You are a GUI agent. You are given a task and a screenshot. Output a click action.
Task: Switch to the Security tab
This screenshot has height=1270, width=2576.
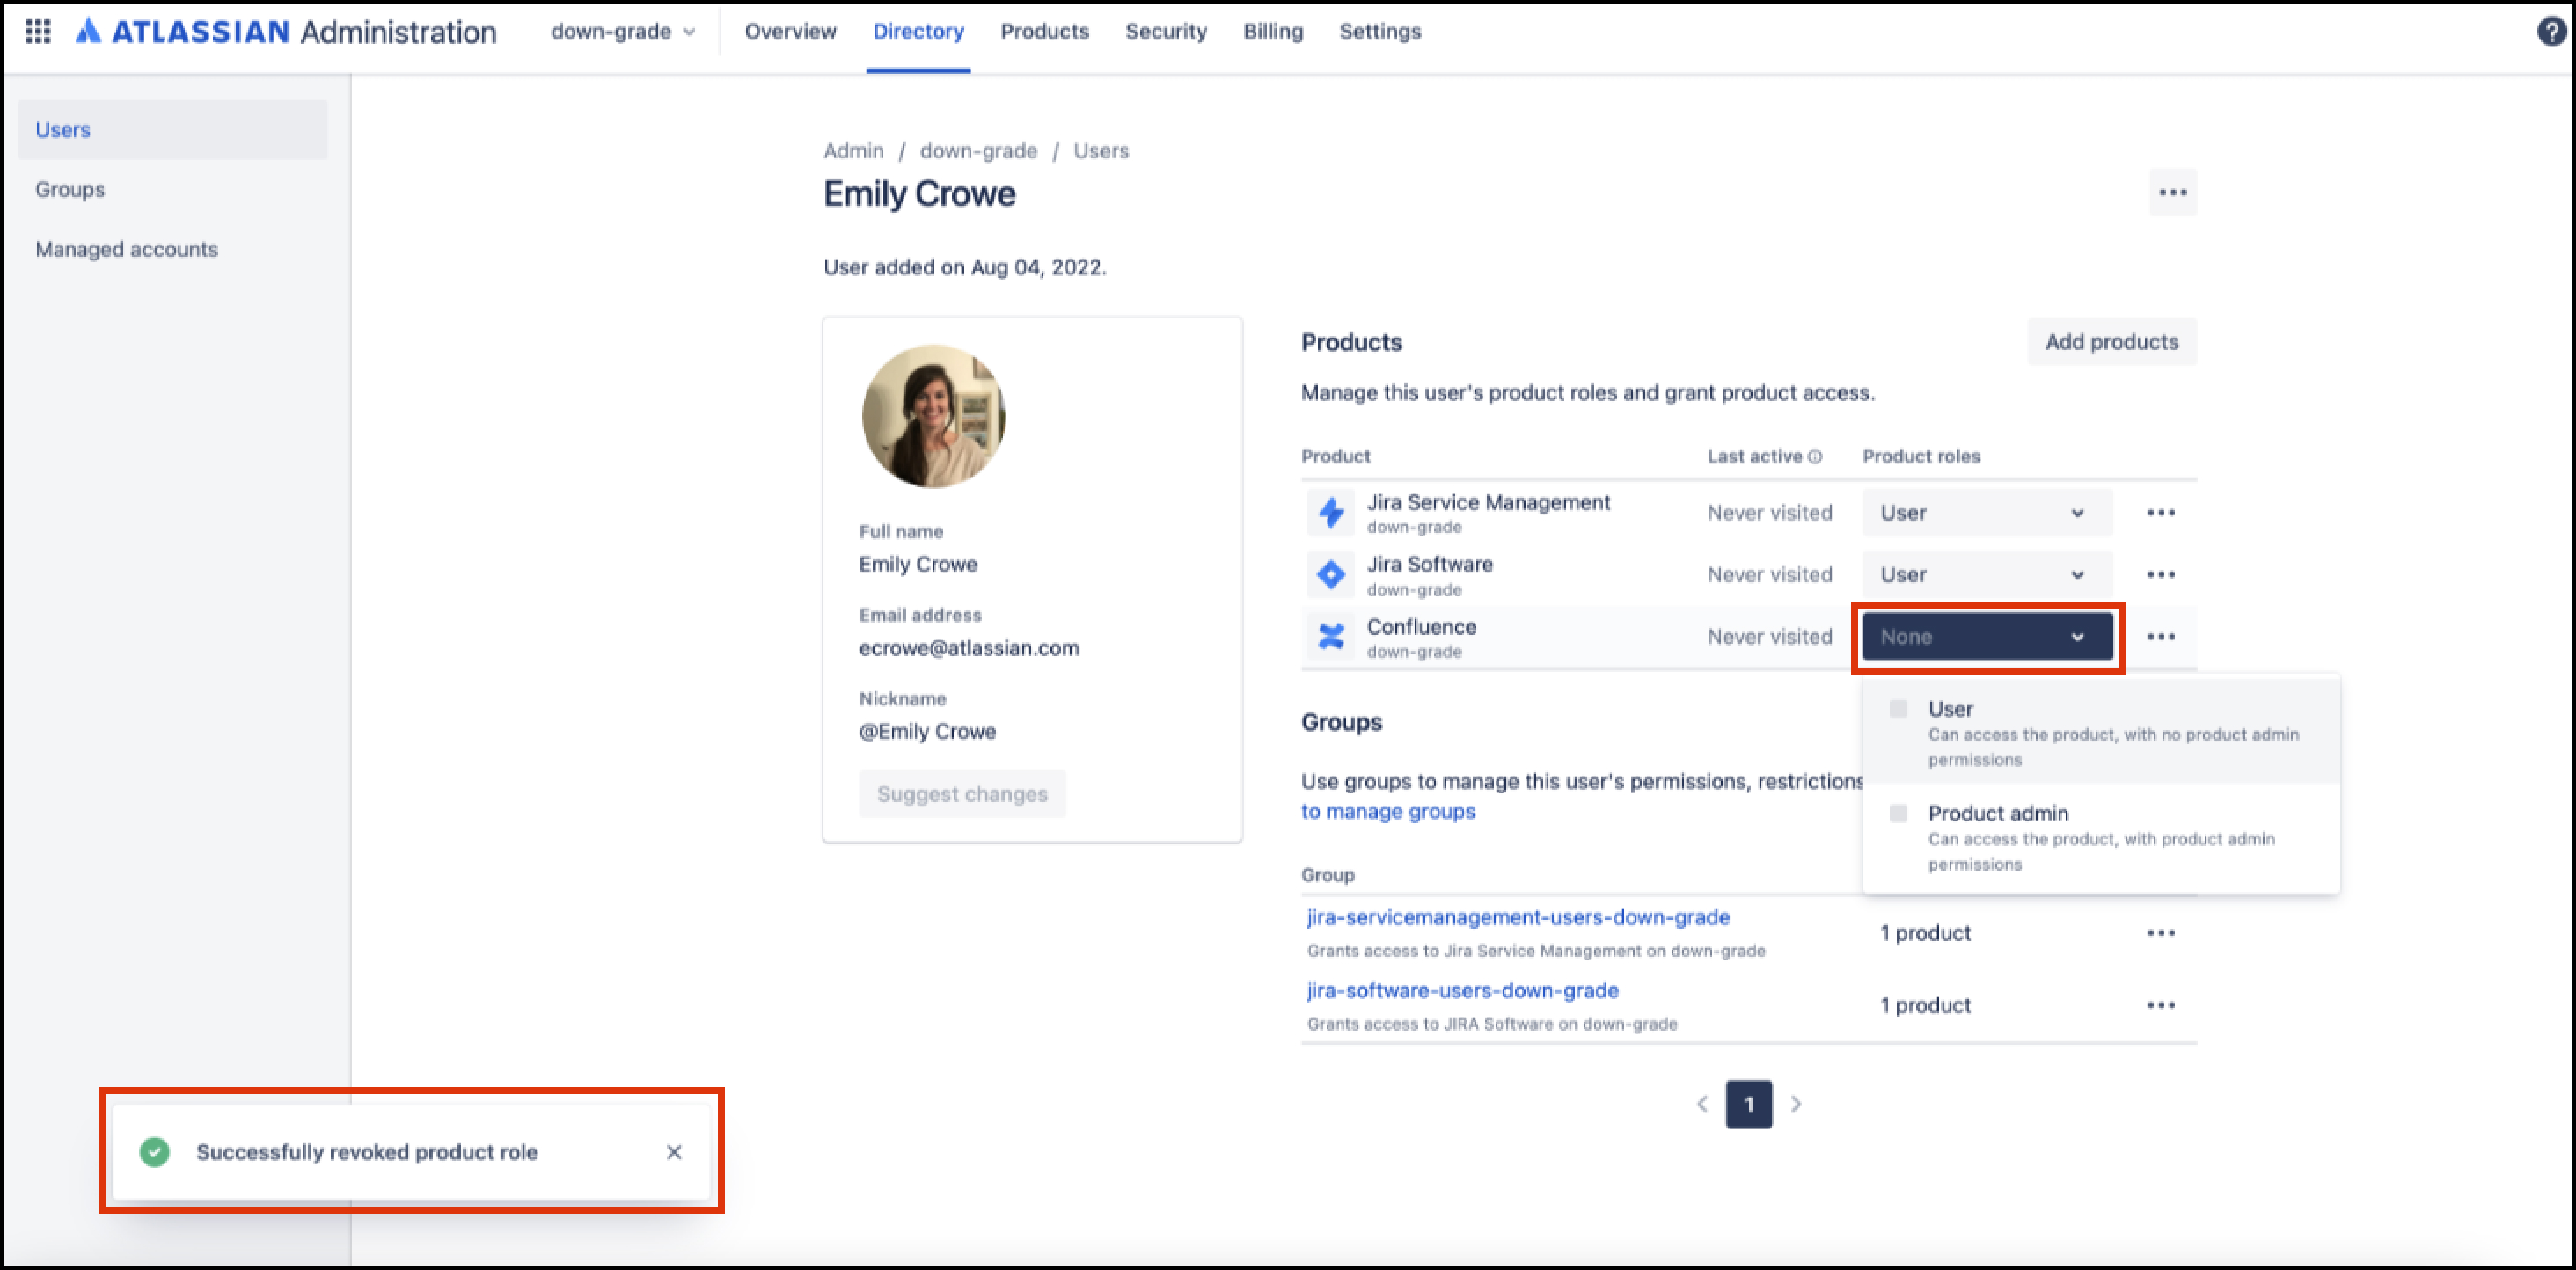point(1166,32)
